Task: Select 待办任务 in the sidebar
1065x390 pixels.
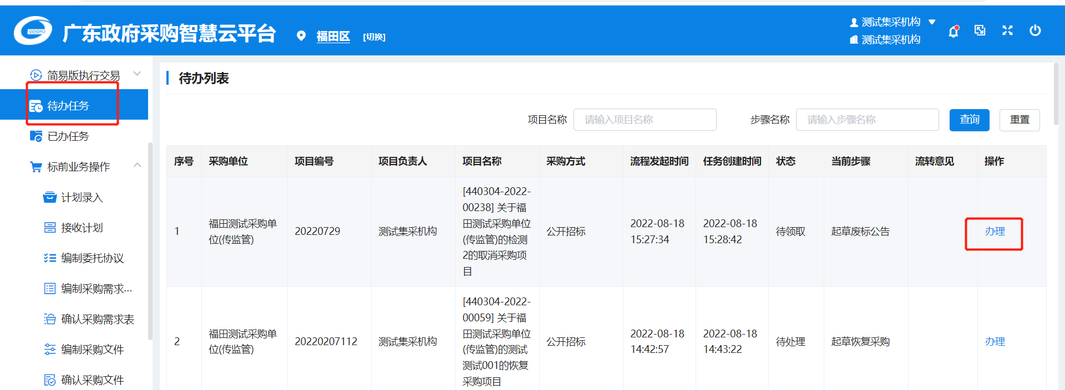Action: pyautogui.click(x=68, y=106)
